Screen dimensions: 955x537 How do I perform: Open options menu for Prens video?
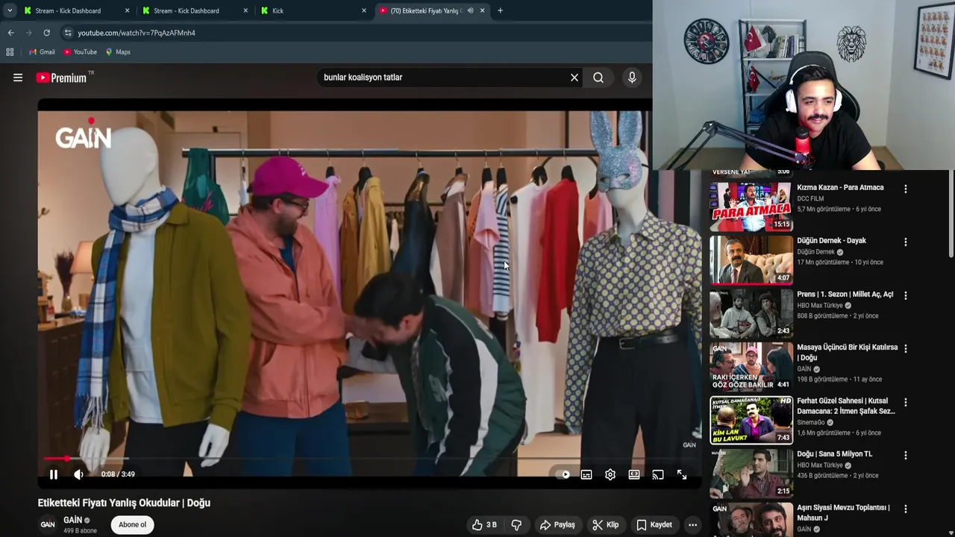coord(906,296)
